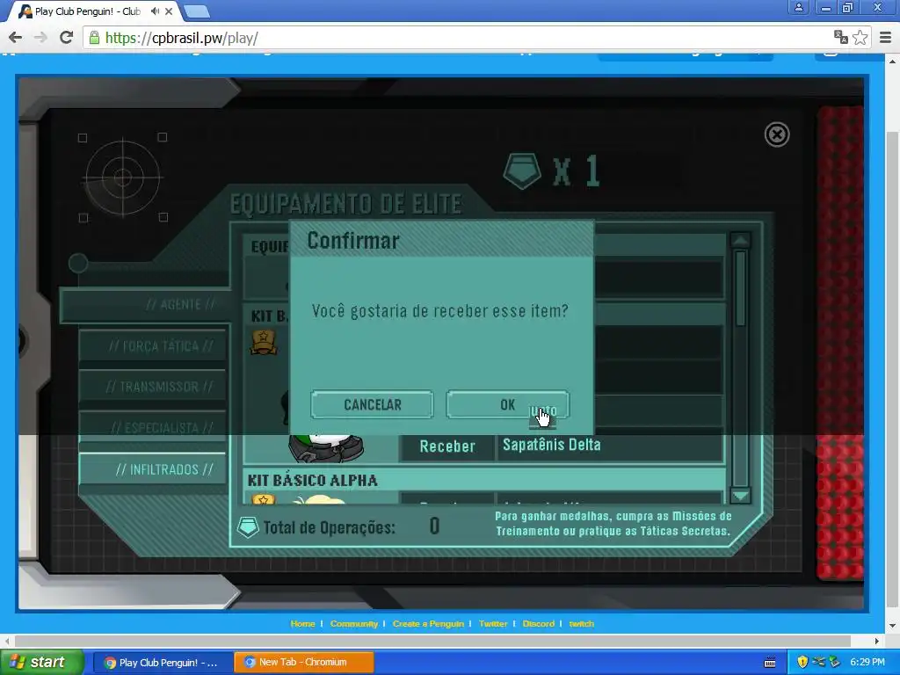This screenshot has height=675, width=900.
Task: Go back with the browser back arrow
Action: pos(16,38)
